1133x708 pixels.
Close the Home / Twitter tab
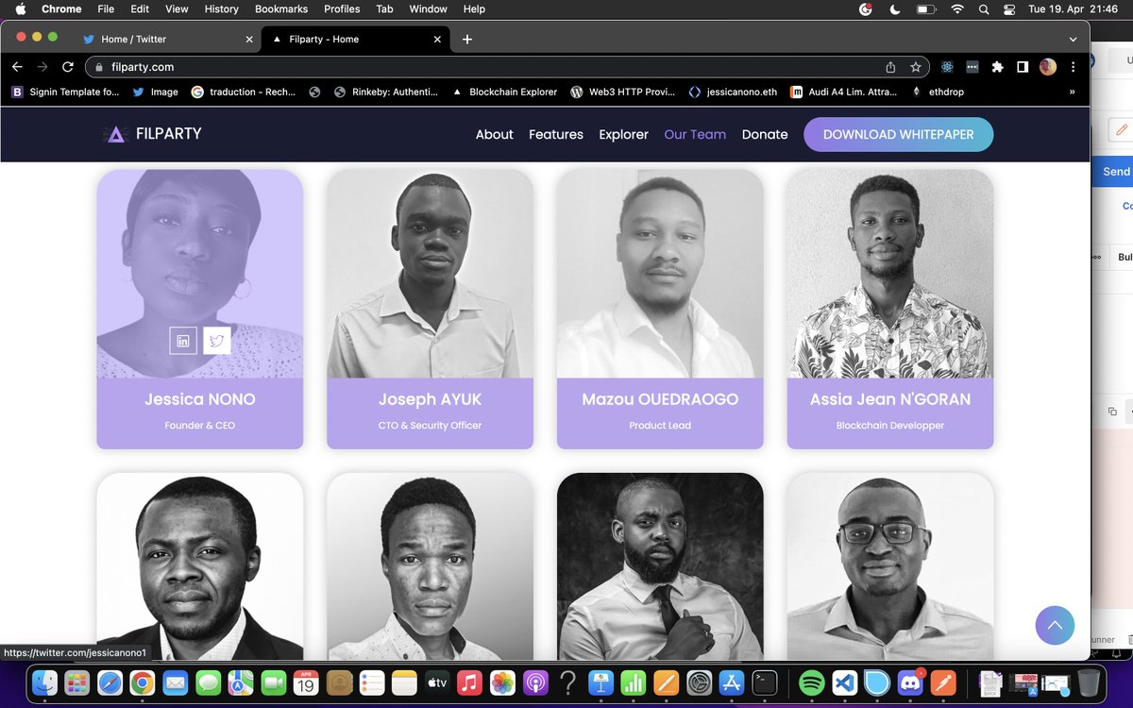pyautogui.click(x=249, y=40)
